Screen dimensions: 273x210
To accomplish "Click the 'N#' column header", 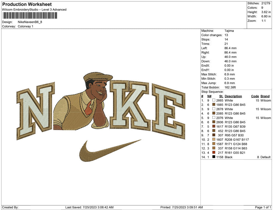I will point(209,96).
